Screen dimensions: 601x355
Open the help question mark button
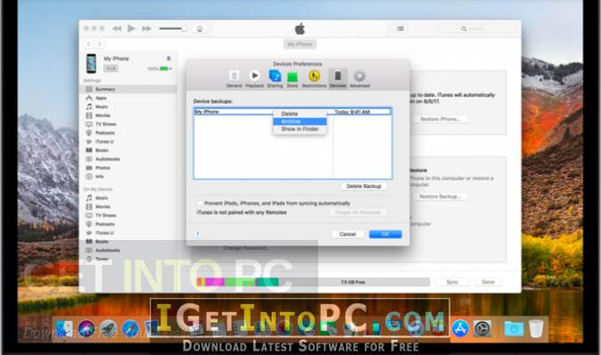pyautogui.click(x=198, y=235)
